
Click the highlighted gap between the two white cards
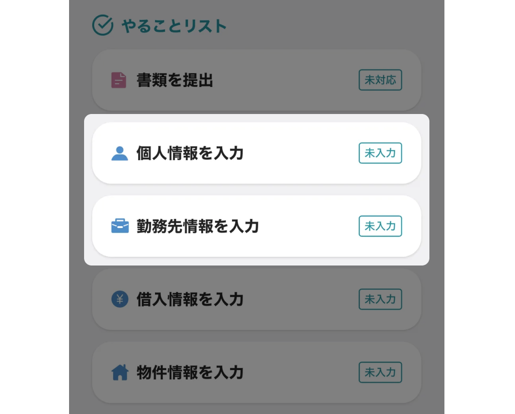coord(256,189)
